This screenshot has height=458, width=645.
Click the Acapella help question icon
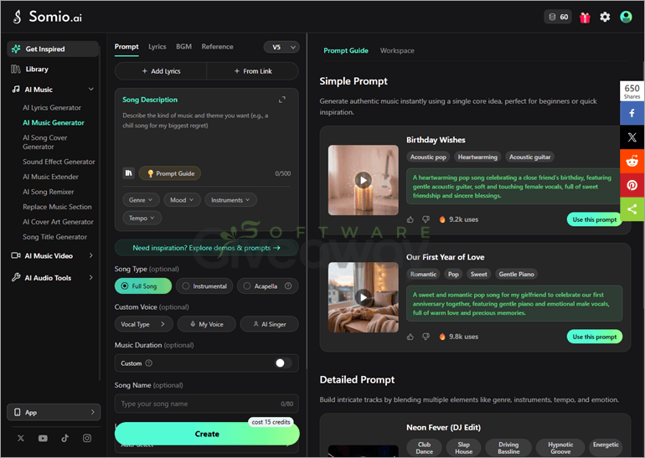coord(288,286)
